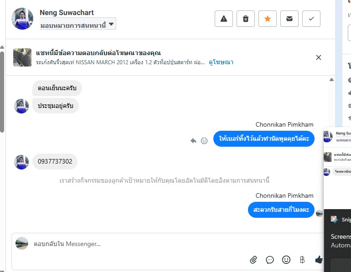Open the assign conversation dropdown
This screenshot has height=272, width=351.
[77, 25]
